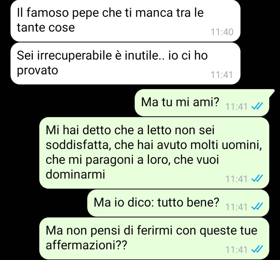Tap the timestamp after 'affermazioni??'
Image resolution: width=280 pixels, height=260 pixels.
point(236,250)
